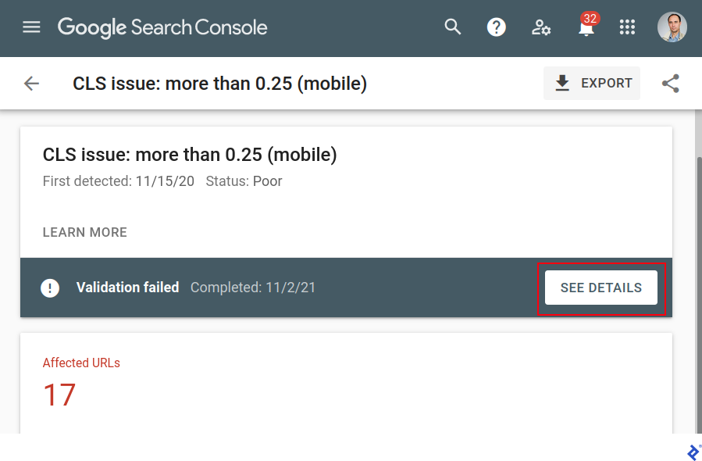The height and width of the screenshot is (461, 702).
Task: Click the SEE DETAILS button
Action: pos(601,288)
